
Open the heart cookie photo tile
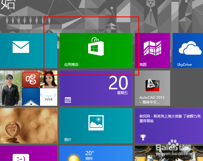click(28, 126)
